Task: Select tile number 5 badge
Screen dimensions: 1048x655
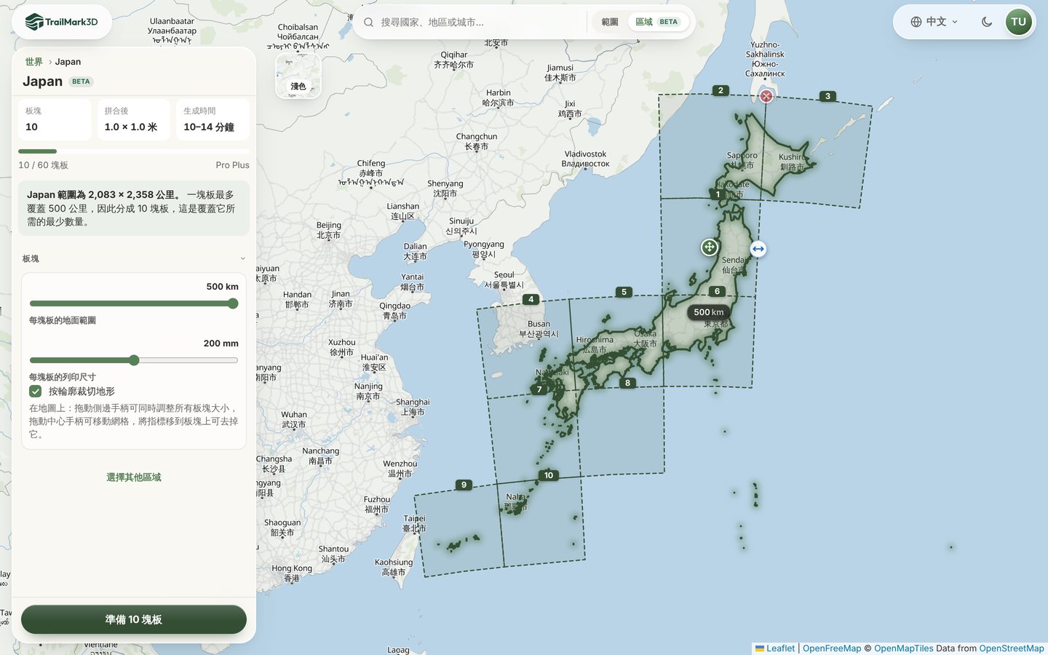Action: pyautogui.click(x=624, y=292)
